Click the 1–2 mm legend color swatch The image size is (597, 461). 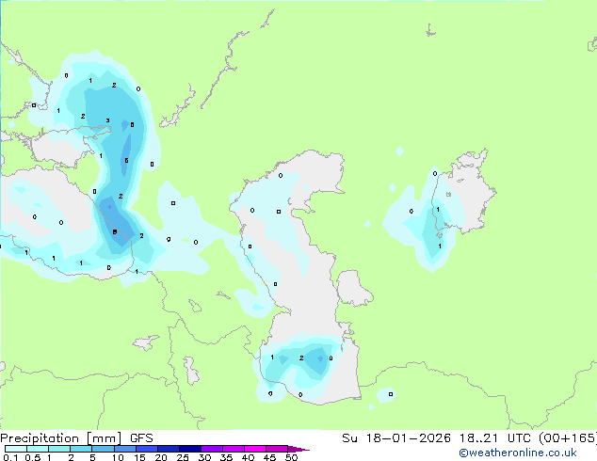click(59, 449)
